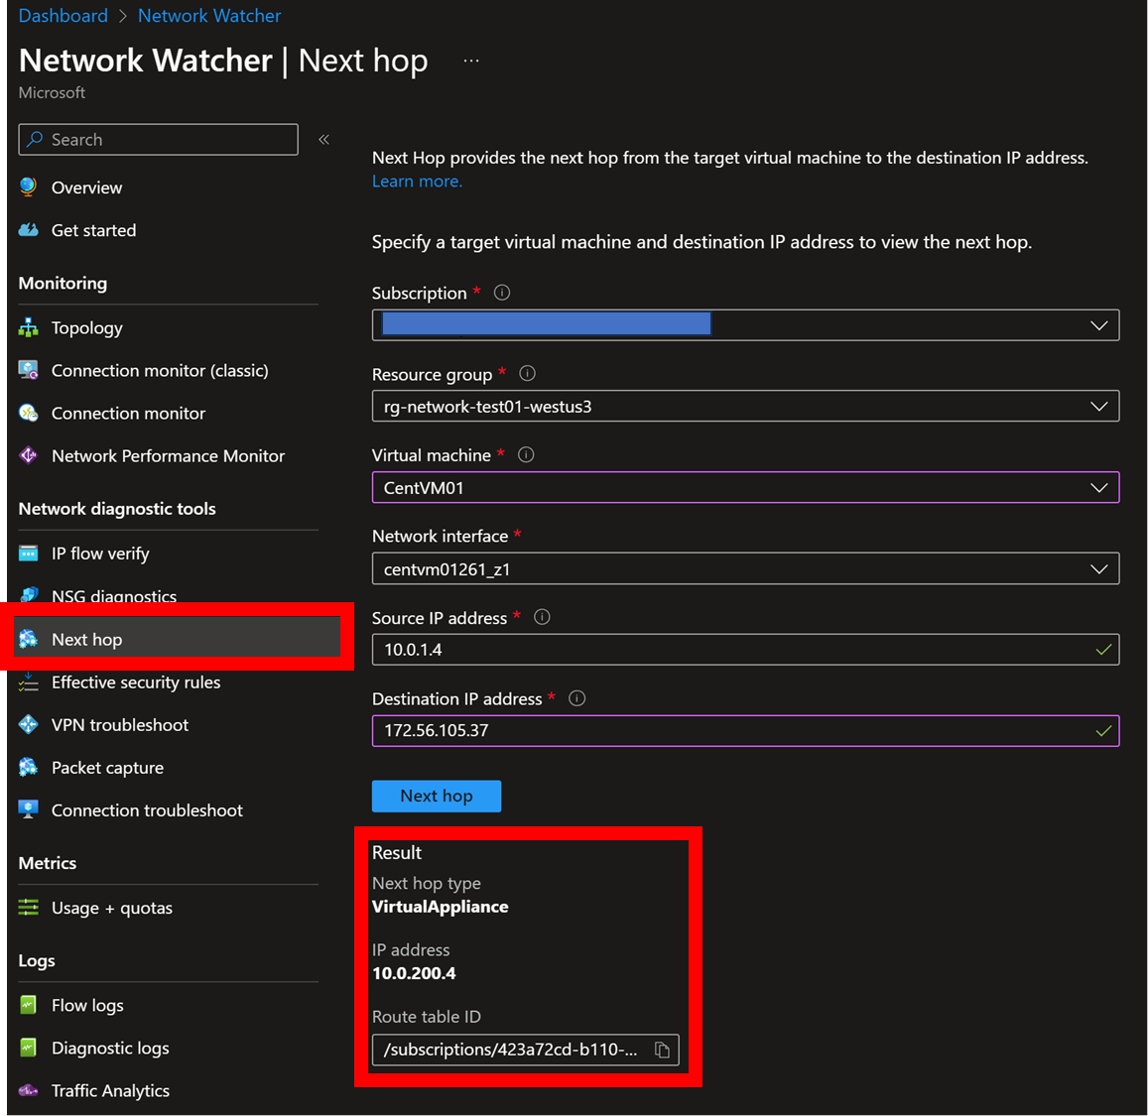Show info tooltip for Virtual machine
This screenshot has width=1148, height=1116.
click(x=526, y=455)
